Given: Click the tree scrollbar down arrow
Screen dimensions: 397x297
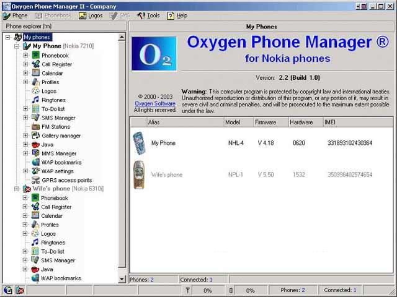Looking at the screenshot, I should pos(122,279).
